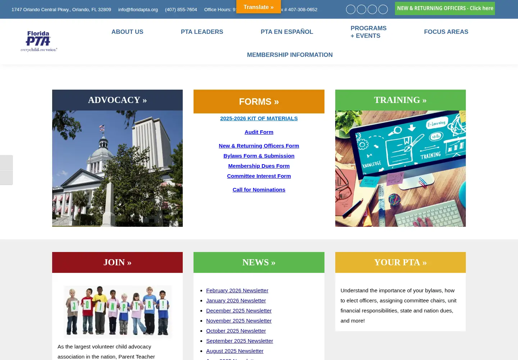Click the Florida Capitol building photo
Image resolution: width=518 pixels, height=360 pixels.
coord(117,168)
